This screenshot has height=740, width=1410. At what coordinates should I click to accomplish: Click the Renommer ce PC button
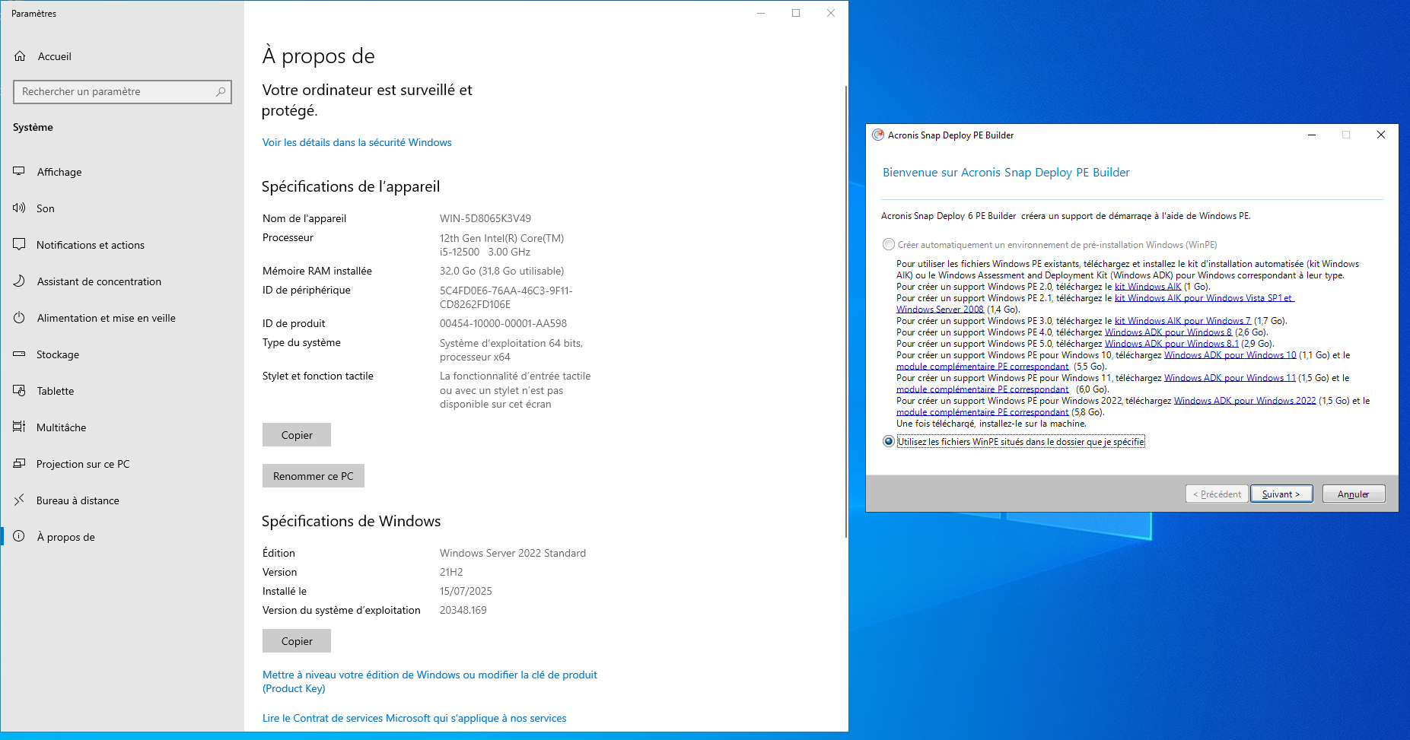(314, 476)
